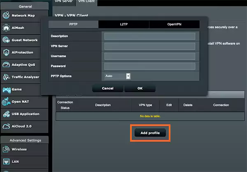Select the Game menu entry
Viewport: 247px width, 172px height.
(21, 89)
